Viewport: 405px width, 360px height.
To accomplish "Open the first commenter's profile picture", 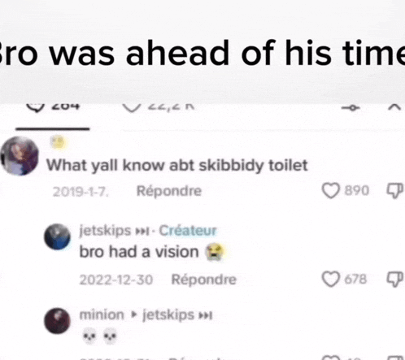I will click(20, 156).
